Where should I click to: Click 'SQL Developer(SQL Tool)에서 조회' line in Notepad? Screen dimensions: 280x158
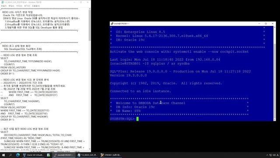coord(23,49)
